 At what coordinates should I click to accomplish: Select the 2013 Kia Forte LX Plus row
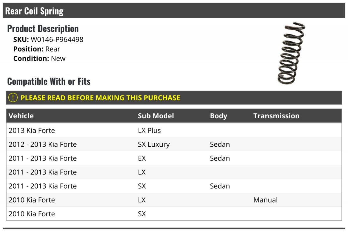point(174,130)
